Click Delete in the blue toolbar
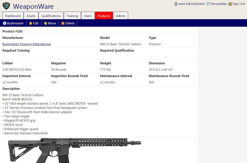This screenshot has height=163, width=247. (x=70, y=23)
